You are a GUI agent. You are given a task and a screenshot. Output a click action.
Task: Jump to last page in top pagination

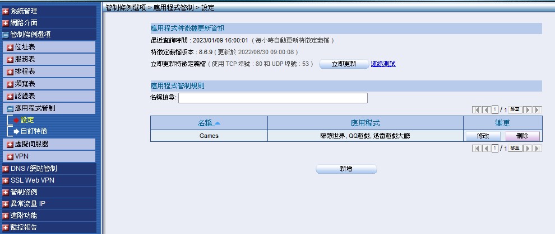(537, 110)
